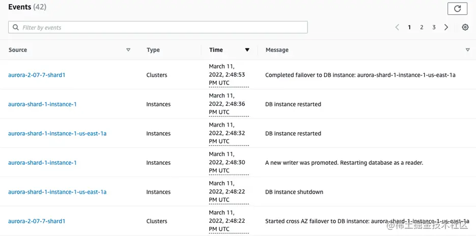
Task: Open the first aurora-2-07-7-shard1 cluster link
Action: [x=37, y=75]
